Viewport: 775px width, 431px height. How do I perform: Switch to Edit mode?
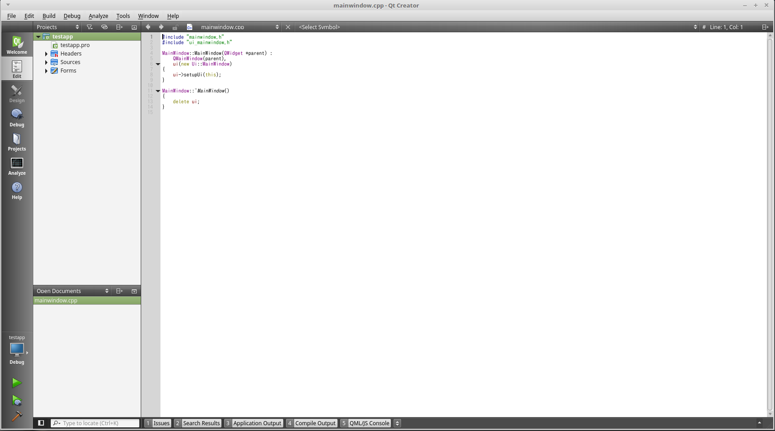[17, 69]
